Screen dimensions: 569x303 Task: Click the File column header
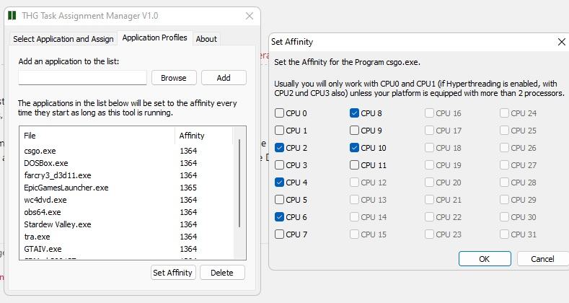[x=97, y=136]
